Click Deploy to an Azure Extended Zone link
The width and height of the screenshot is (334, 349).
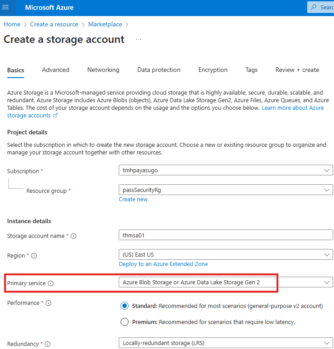(163, 264)
